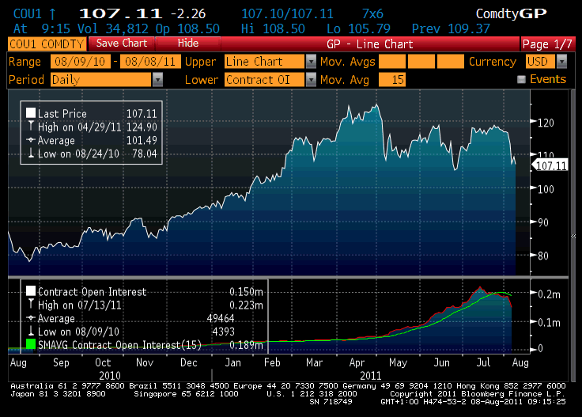Viewport: 582px width, 417px height.
Task: Edit the range start date 08/09/10
Action: point(80,62)
